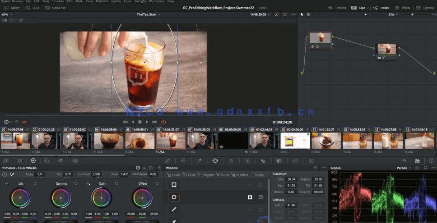This screenshot has width=437, height=223.
Task: Reset the Gamma color wheel
Action: pos(76,183)
